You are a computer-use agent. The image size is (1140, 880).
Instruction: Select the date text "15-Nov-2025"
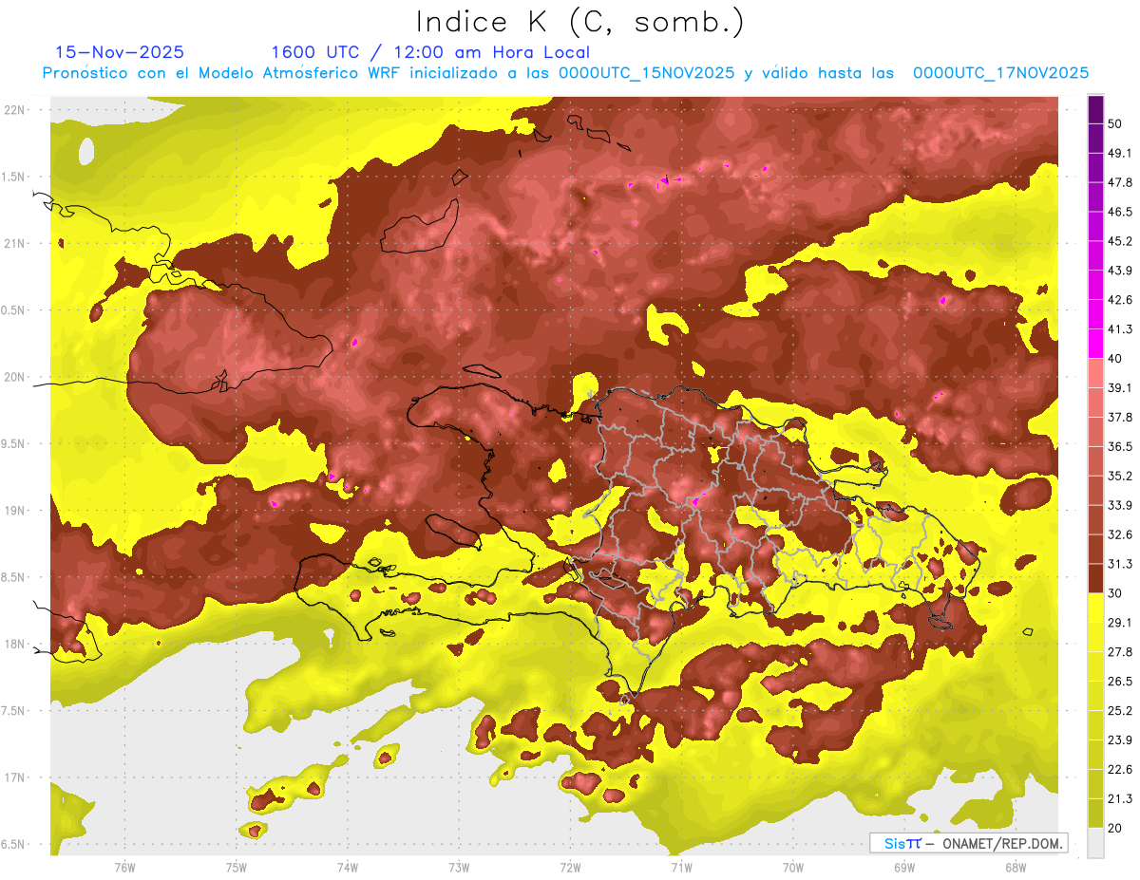[120, 52]
